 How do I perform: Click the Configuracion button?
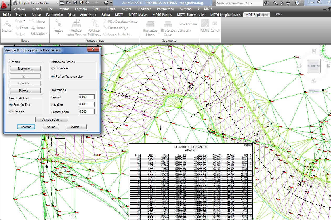pyautogui.click(x=52, y=119)
